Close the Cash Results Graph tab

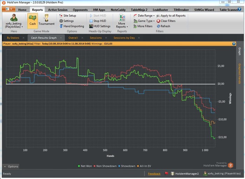pos(61,38)
